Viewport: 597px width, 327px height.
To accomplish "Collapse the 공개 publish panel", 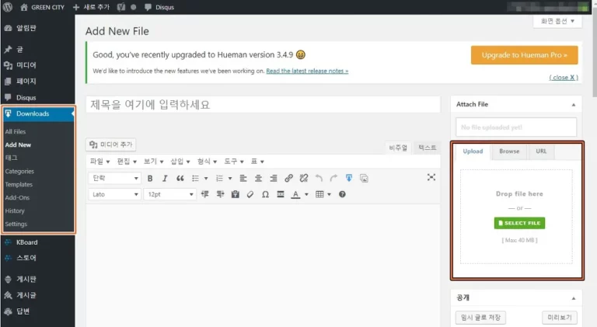I will (574, 298).
